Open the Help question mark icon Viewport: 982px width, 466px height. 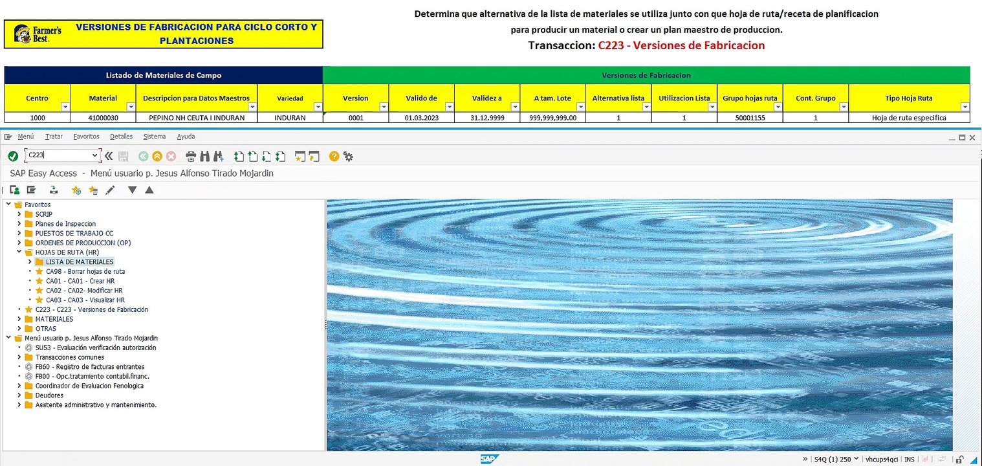coord(334,156)
